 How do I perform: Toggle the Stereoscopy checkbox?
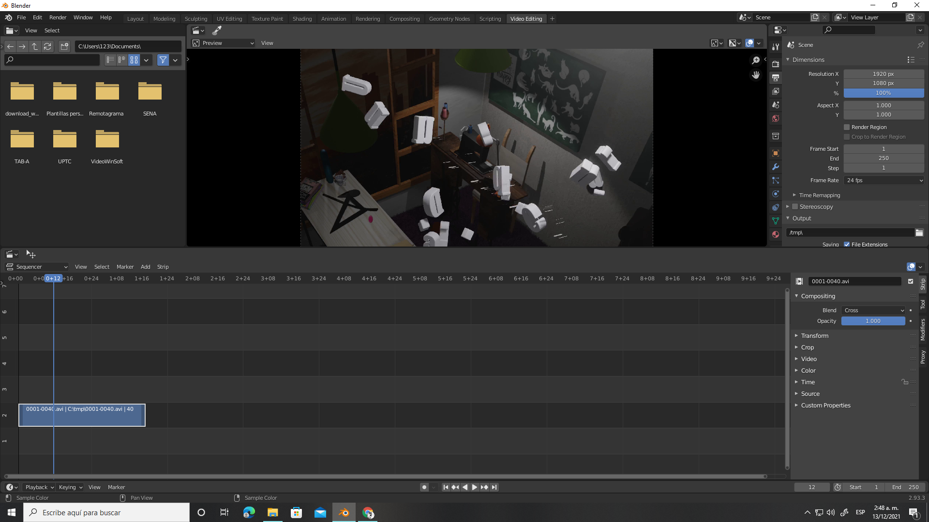[795, 207]
